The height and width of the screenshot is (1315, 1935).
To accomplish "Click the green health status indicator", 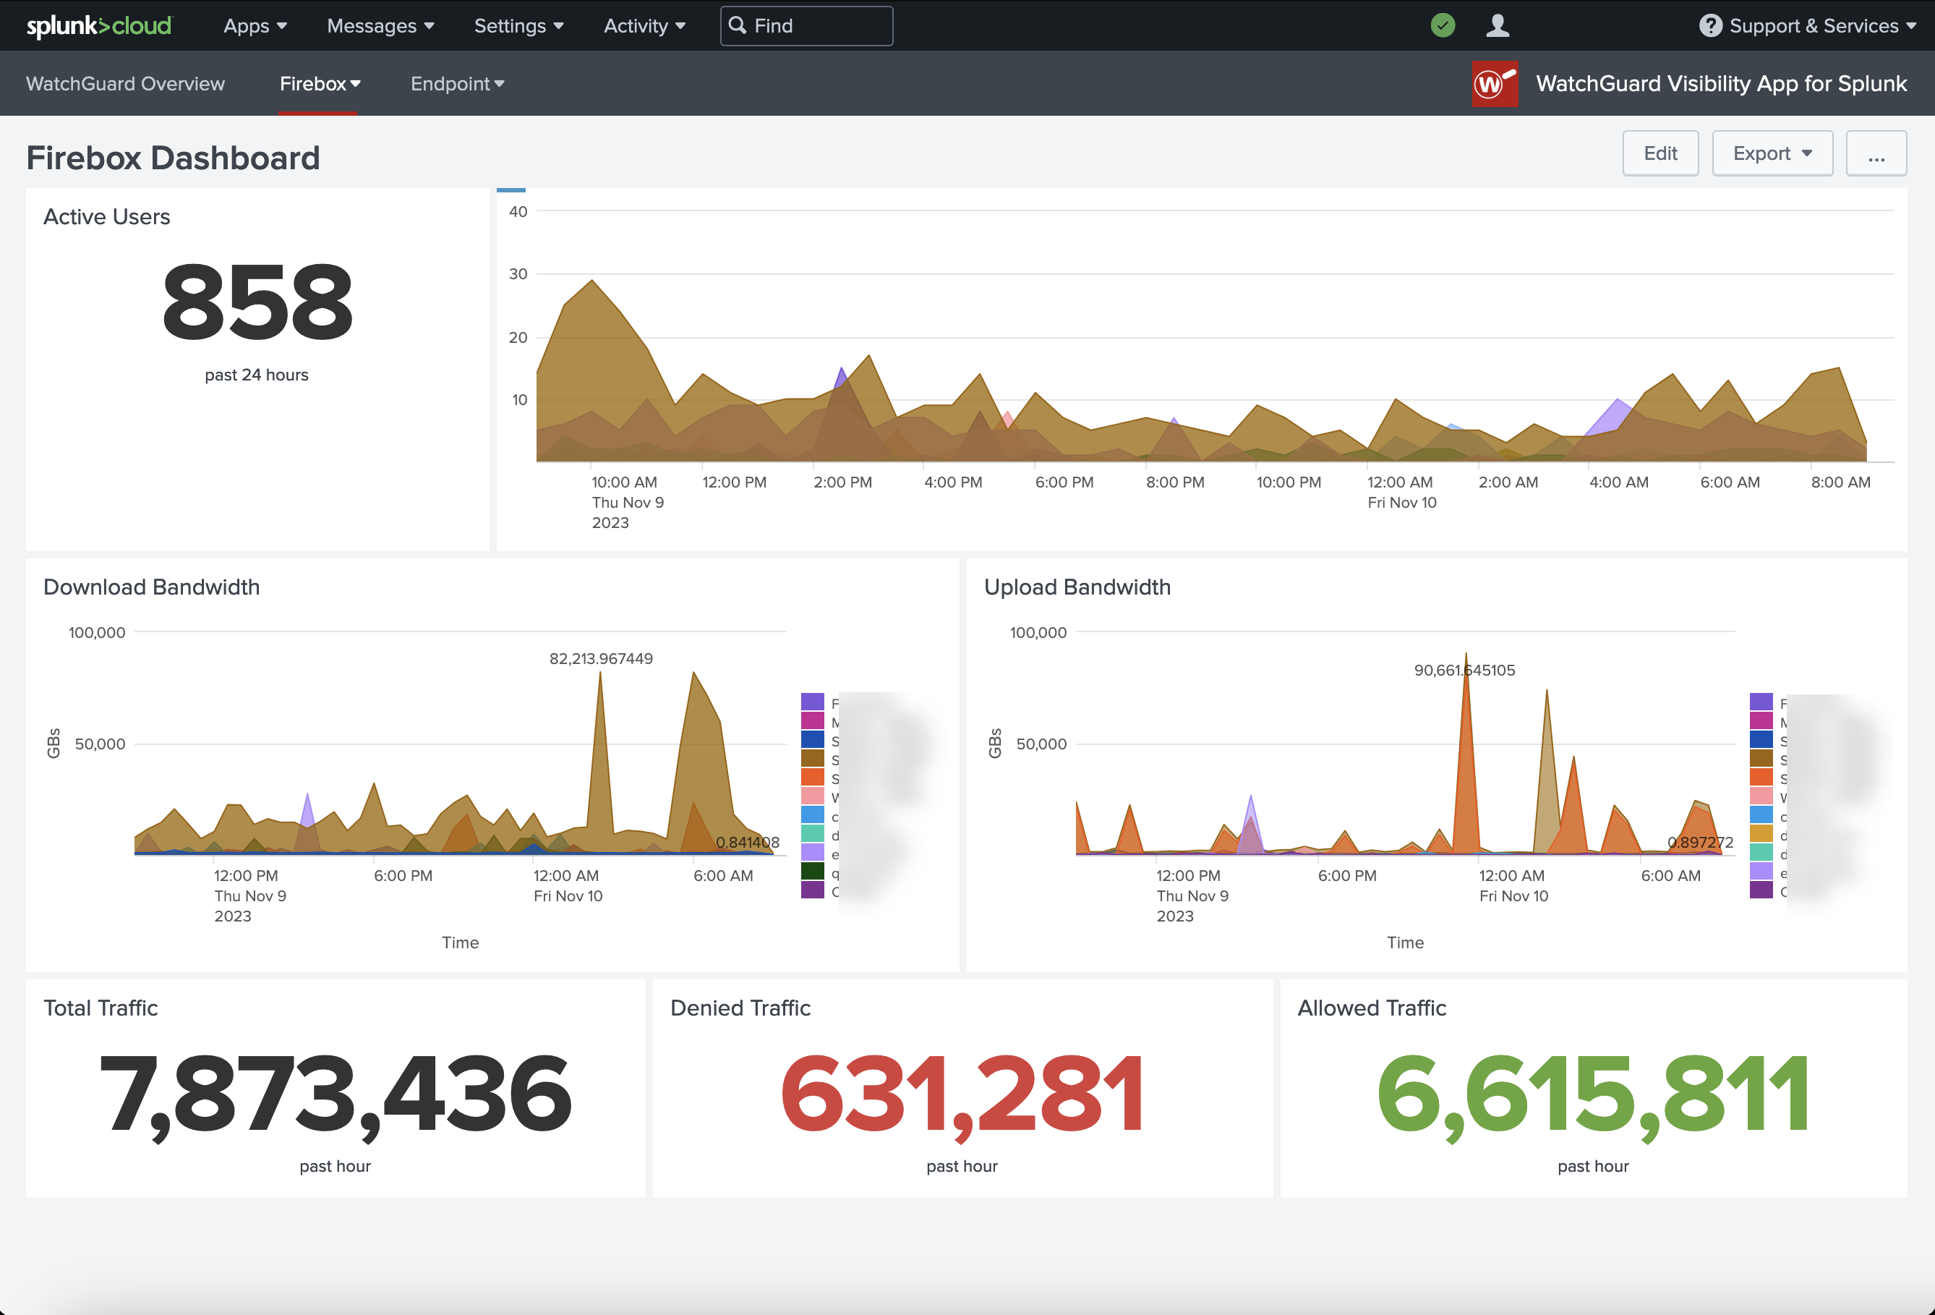I will pyautogui.click(x=1442, y=25).
